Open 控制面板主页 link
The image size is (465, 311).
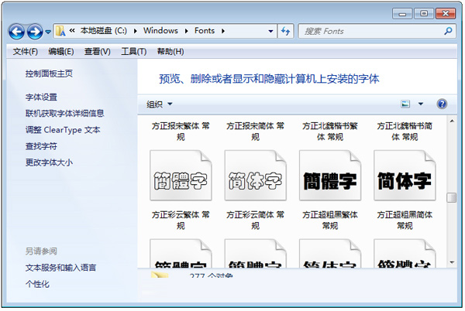[x=49, y=73]
